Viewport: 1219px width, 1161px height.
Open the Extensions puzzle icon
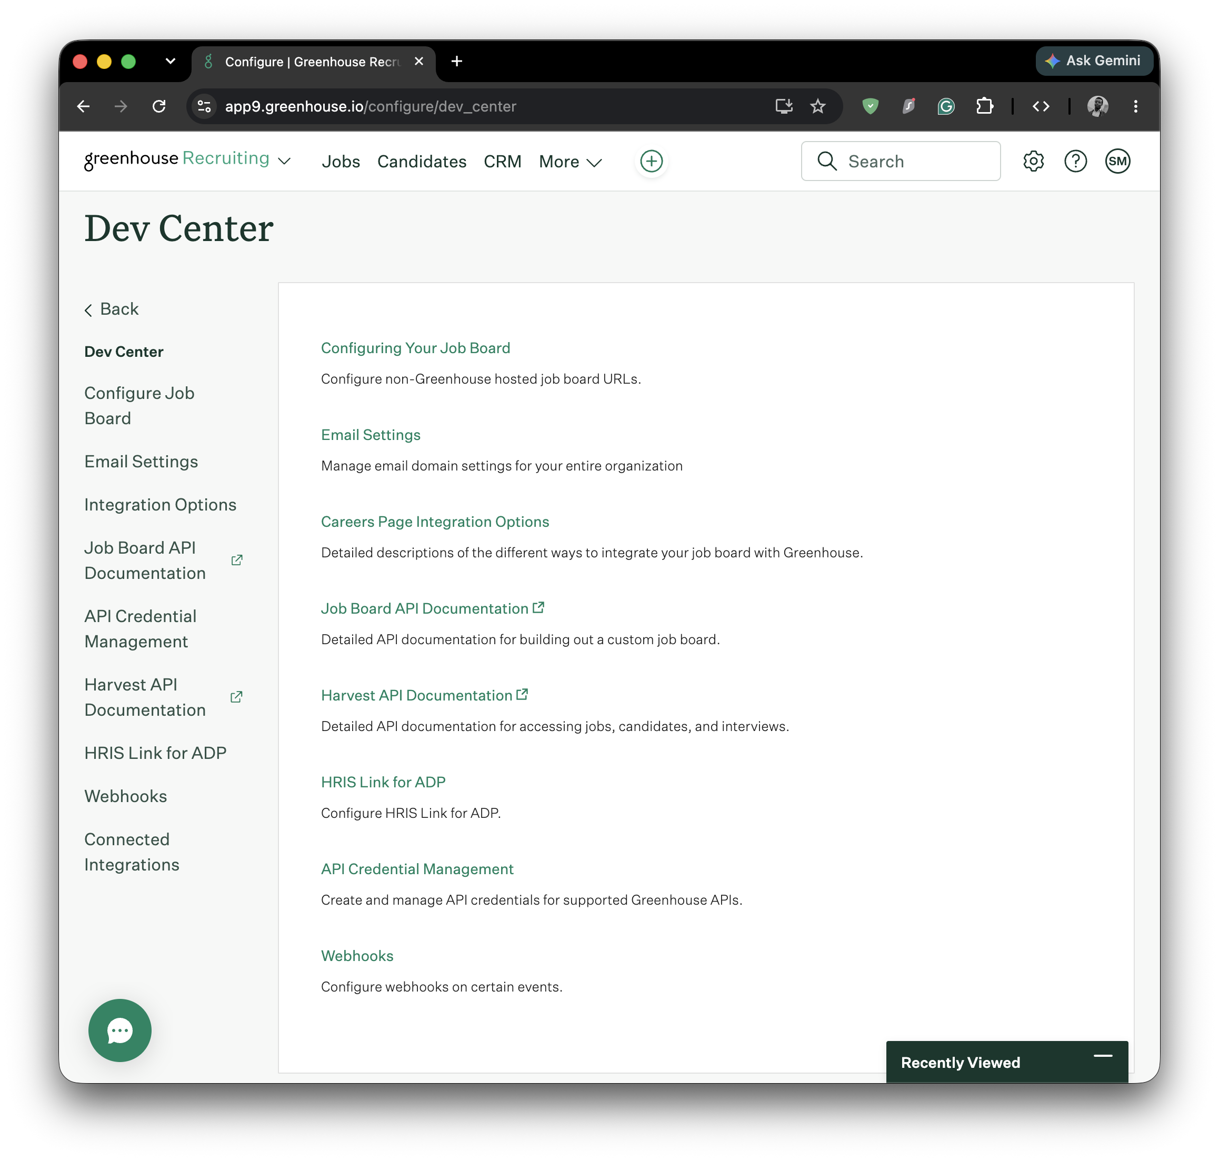pyautogui.click(x=984, y=106)
